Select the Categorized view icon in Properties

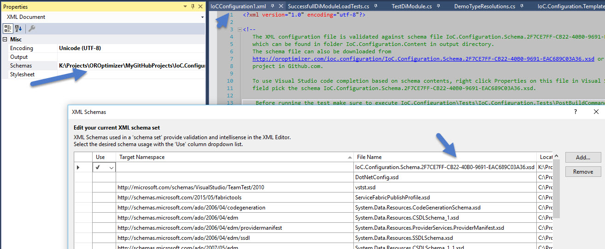pos(8,28)
